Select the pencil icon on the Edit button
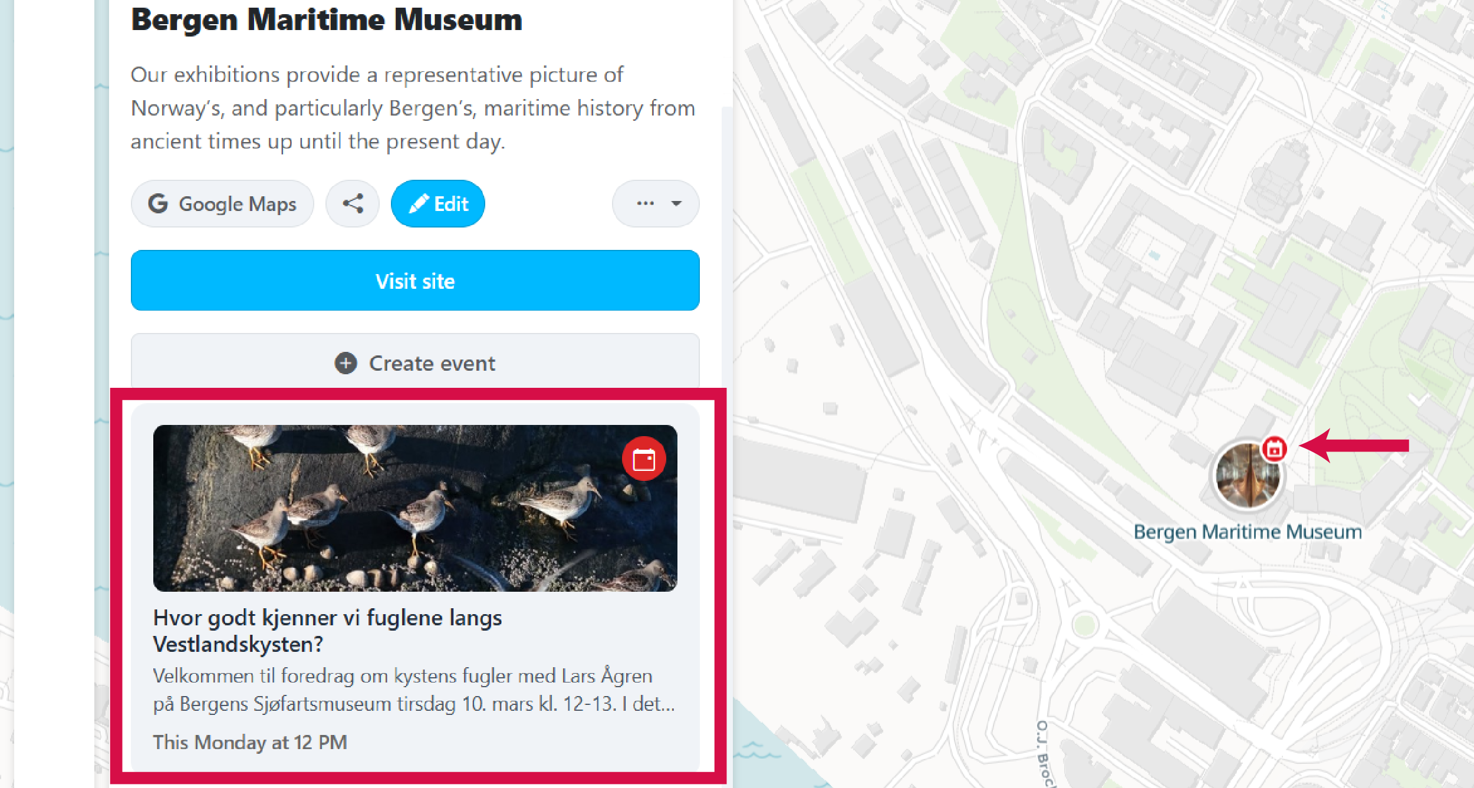This screenshot has width=1474, height=788. pyautogui.click(x=420, y=203)
